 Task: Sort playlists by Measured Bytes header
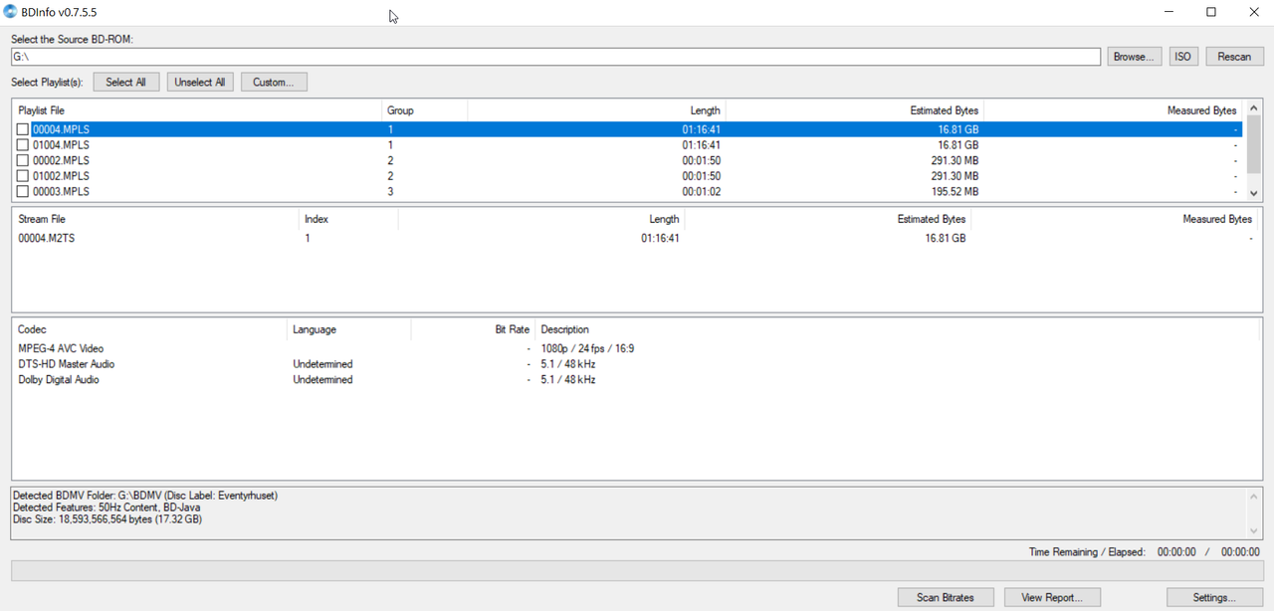[1113, 110]
